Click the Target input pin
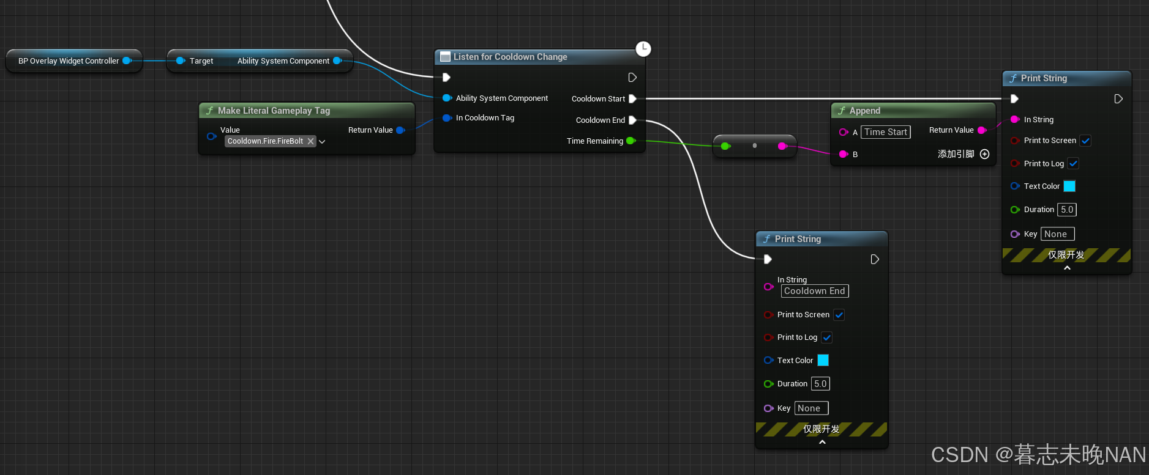This screenshot has width=1149, height=475. [x=180, y=61]
